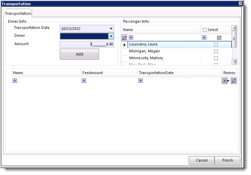Check the box for Minnesota, Mallory
The image size is (251, 175).
216,58
